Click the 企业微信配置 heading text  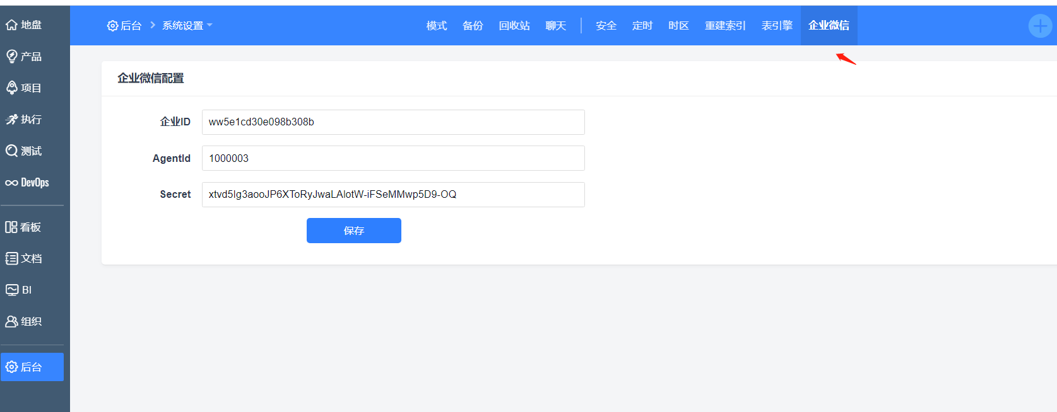[151, 78]
